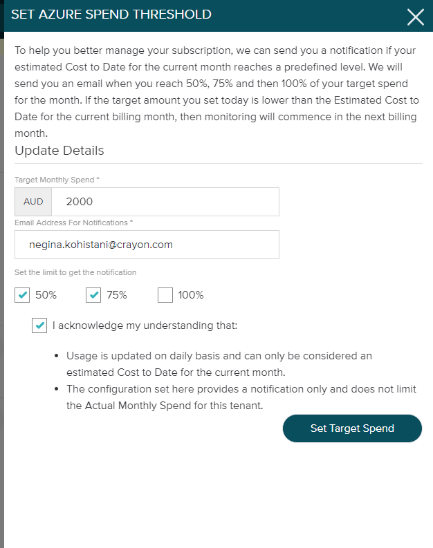
Task: Click the bullet about Actual Monthly Spend
Action: [241, 397]
